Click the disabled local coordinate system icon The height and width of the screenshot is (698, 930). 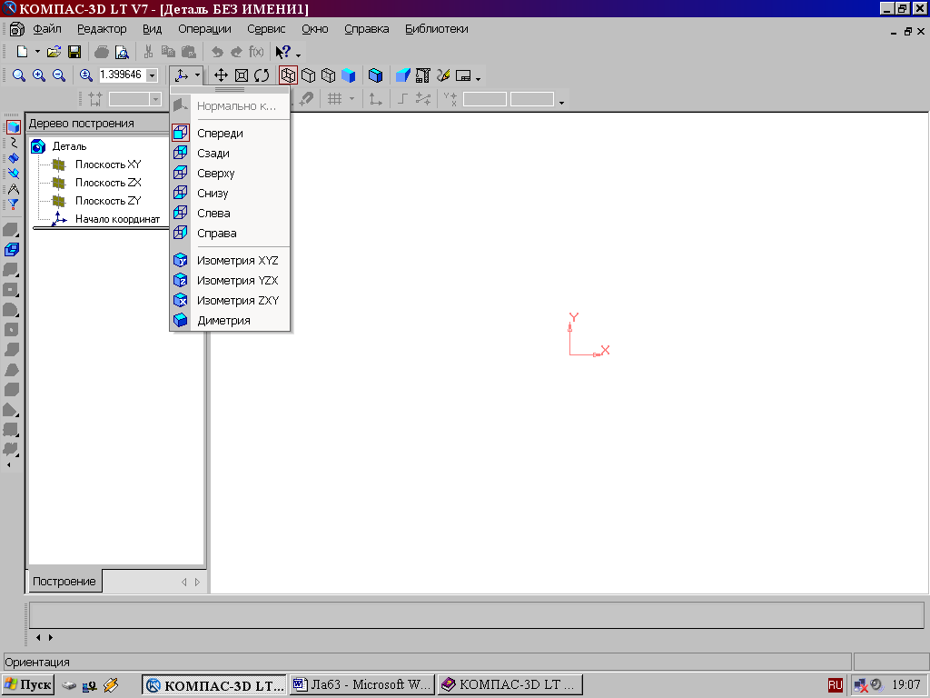click(375, 99)
